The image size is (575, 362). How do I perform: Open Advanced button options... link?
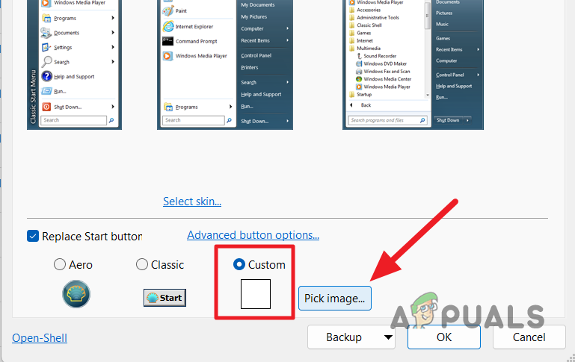[x=253, y=235]
